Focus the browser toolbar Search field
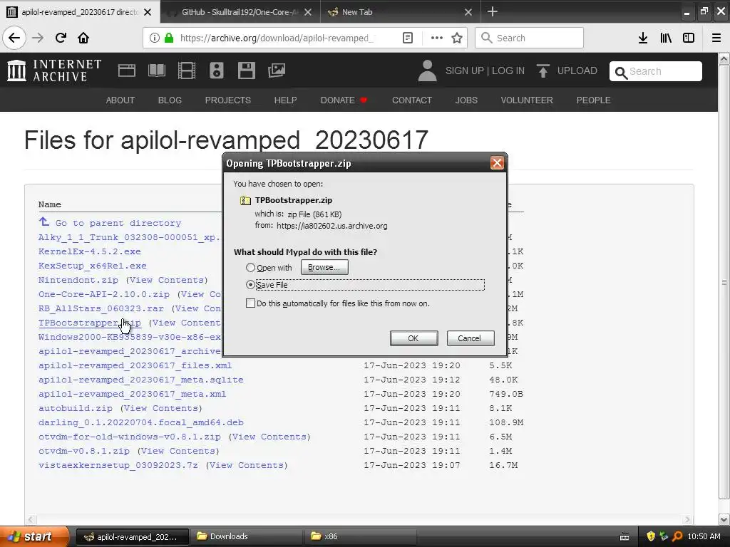The width and height of the screenshot is (730, 547). tap(529, 38)
